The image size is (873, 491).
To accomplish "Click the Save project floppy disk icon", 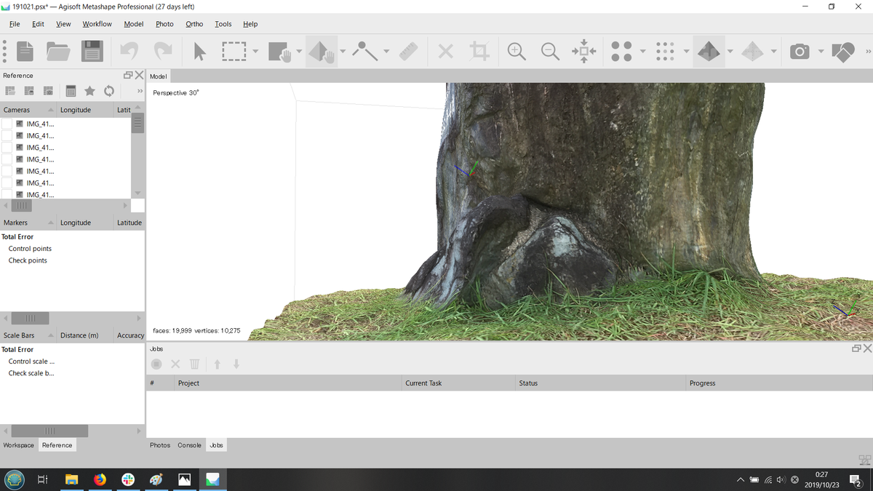I will tap(92, 52).
